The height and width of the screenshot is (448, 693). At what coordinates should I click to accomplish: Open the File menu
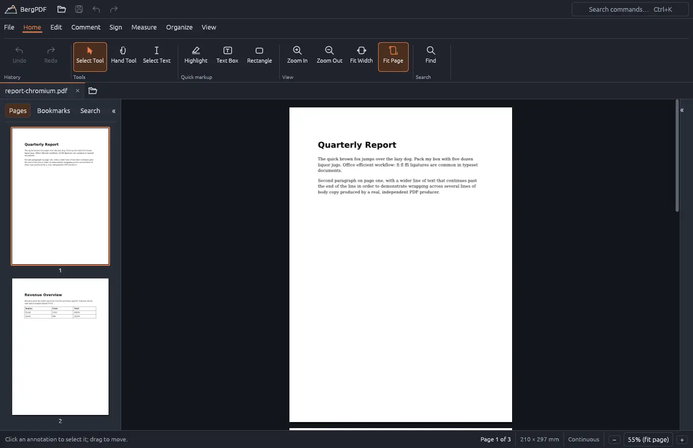(9, 27)
